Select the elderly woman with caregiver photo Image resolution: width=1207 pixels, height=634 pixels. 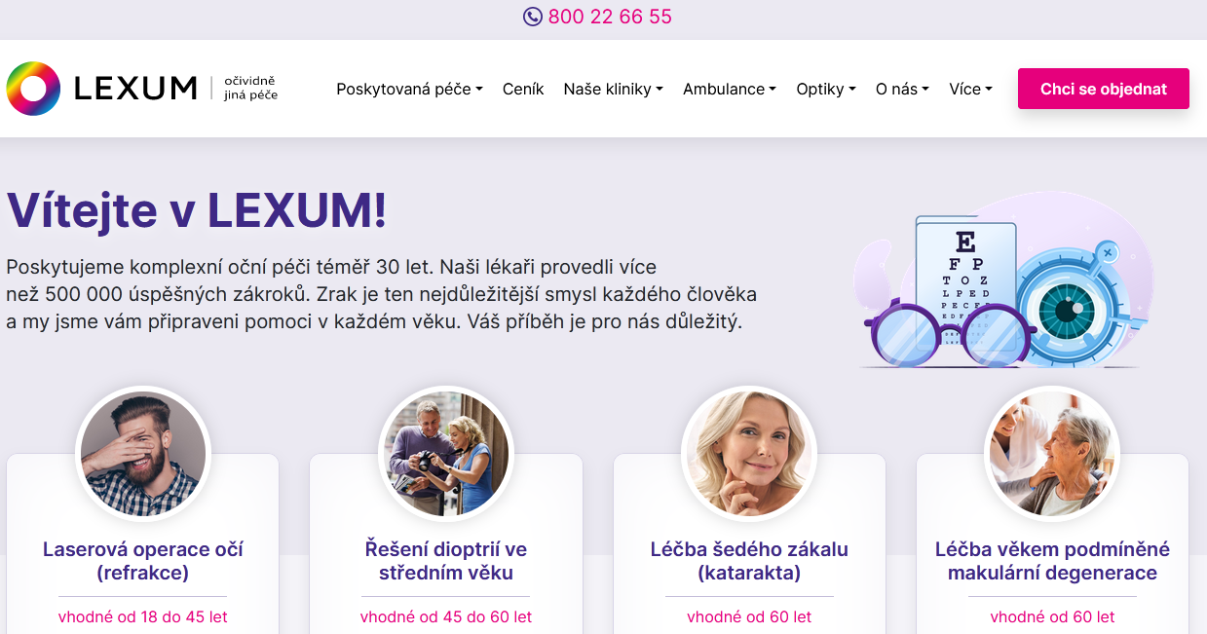(1052, 454)
